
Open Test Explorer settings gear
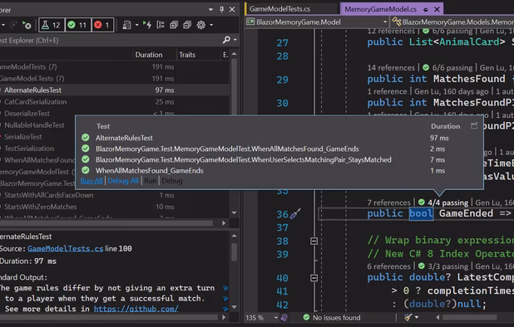201,25
